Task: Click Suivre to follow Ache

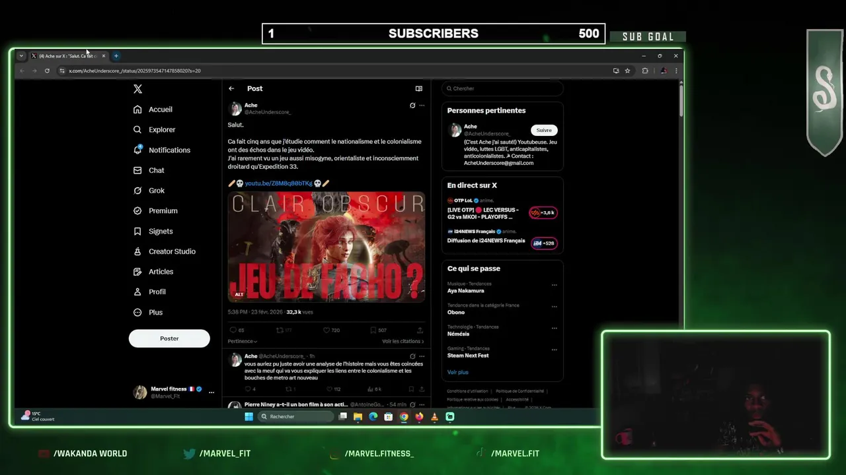Action: [x=544, y=130]
